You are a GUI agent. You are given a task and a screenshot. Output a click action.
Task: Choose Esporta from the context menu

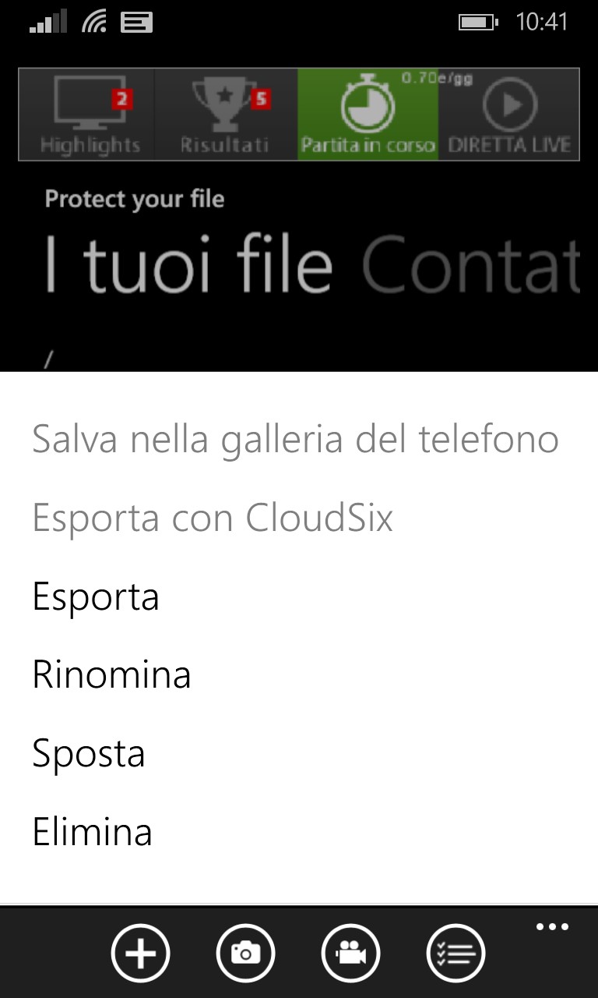(96, 597)
